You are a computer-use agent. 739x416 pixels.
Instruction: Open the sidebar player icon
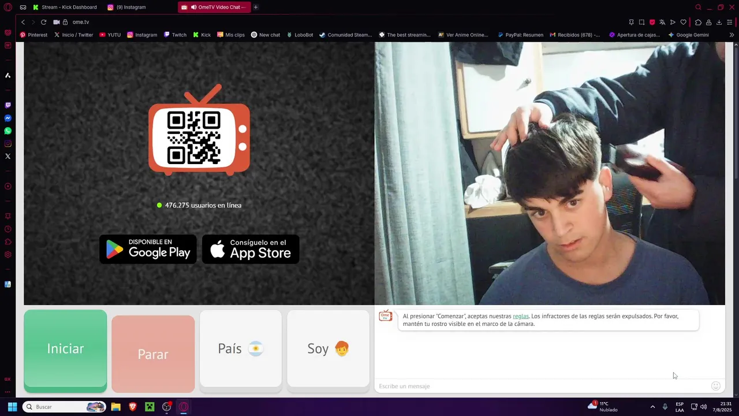point(8,186)
